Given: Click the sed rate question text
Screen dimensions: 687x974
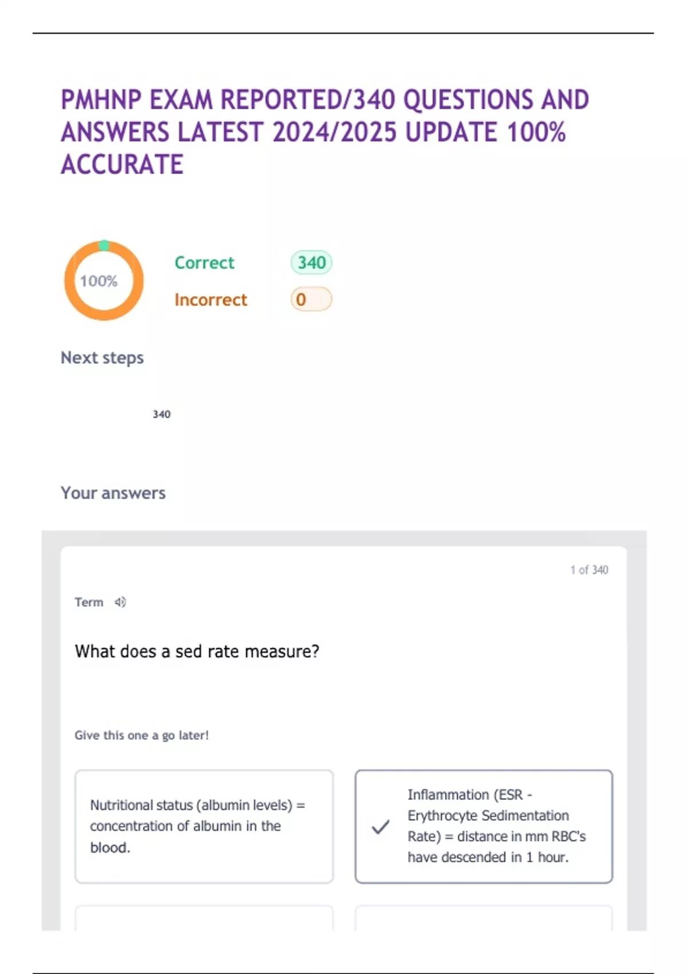Looking at the screenshot, I should 197,651.
